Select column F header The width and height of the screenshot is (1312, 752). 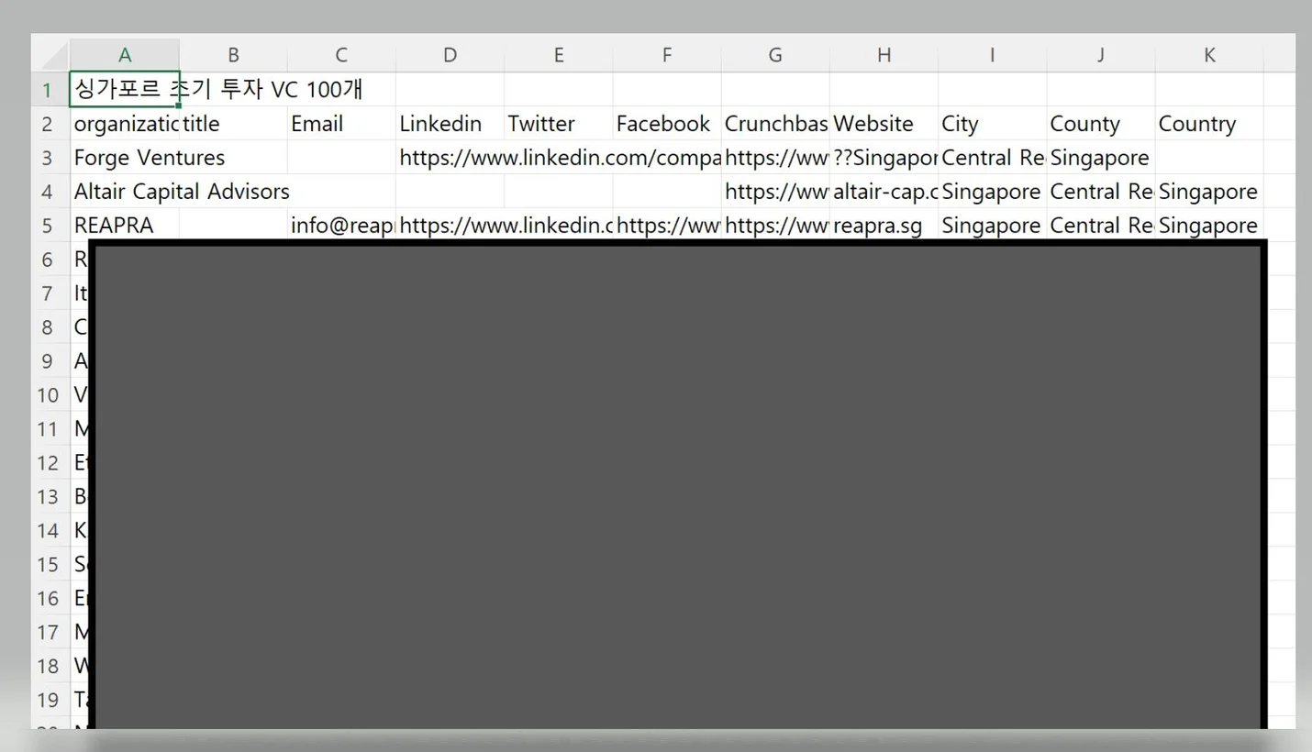point(667,55)
